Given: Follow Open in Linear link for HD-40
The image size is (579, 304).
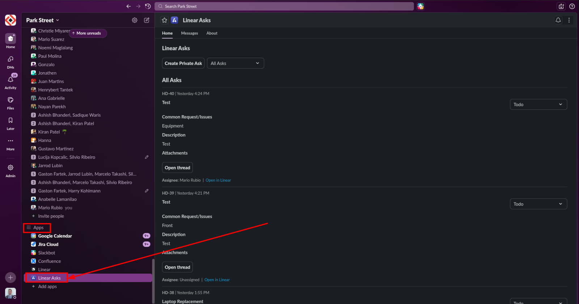Looking at the screenshot, I should [x=218, y=180].
